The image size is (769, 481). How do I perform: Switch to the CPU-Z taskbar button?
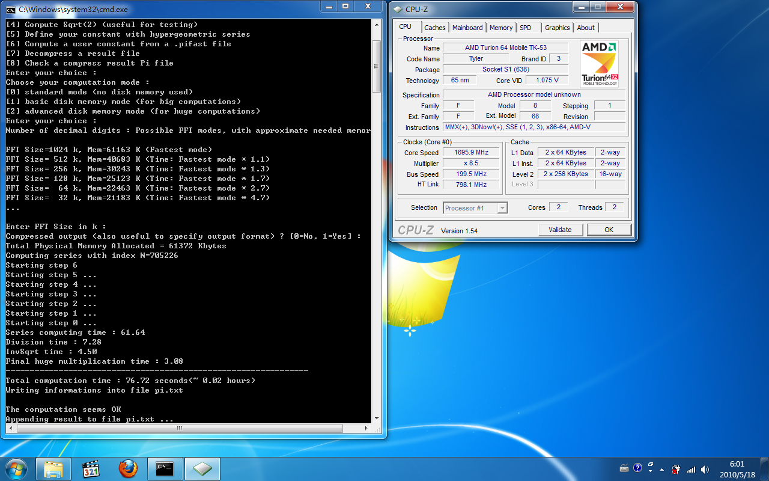(202, 469)
